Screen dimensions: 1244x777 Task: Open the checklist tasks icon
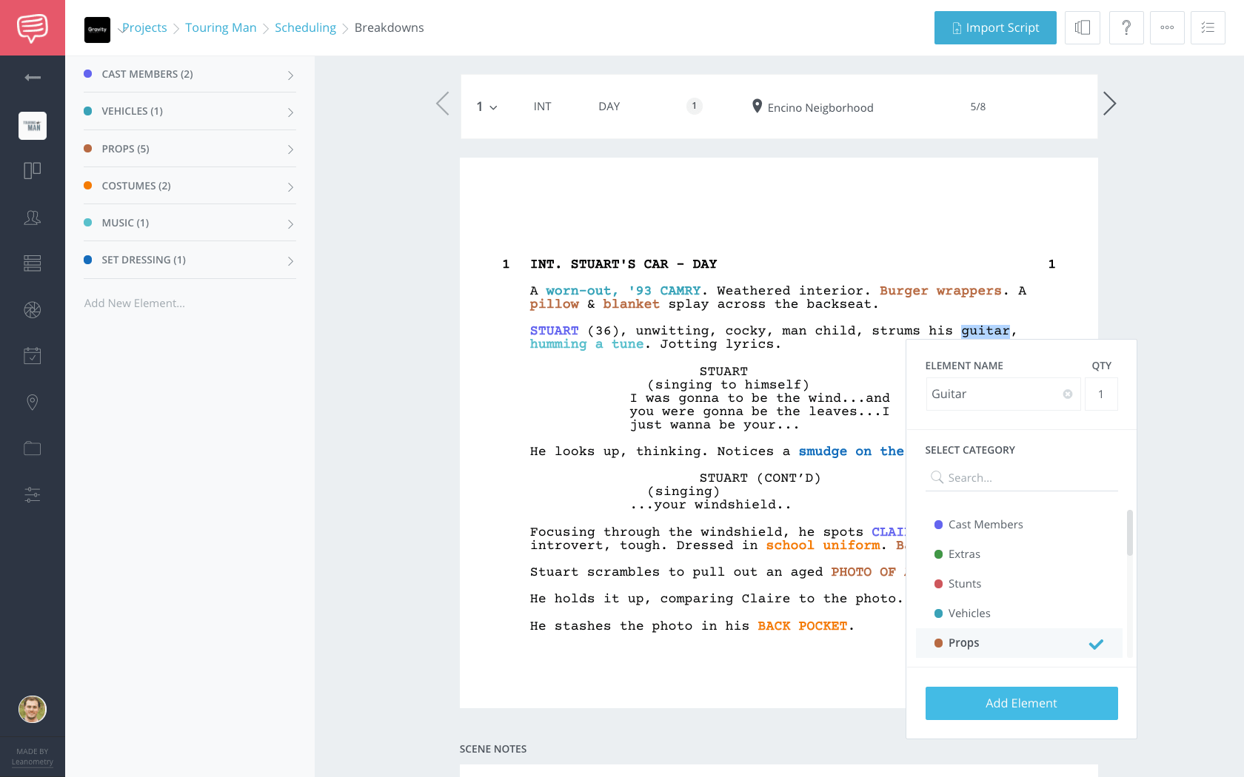point(1208,28)
